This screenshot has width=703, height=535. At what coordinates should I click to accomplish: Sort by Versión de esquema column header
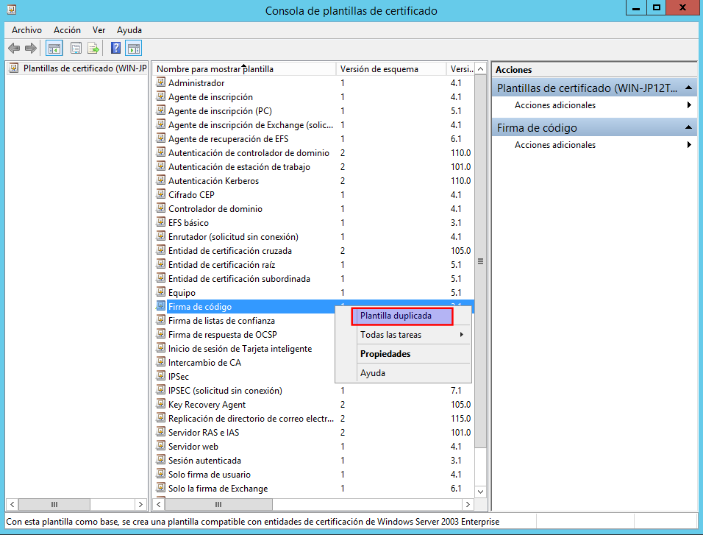click(x=379, y=69)
